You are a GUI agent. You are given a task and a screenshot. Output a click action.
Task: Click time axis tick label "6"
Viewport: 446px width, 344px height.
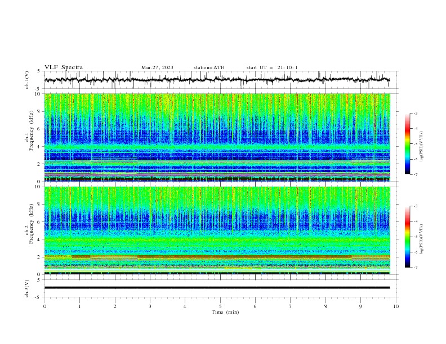(255, 306)
